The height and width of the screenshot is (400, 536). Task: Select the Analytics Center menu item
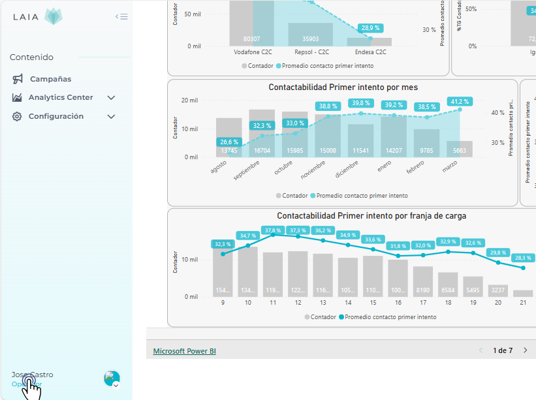tap(61, 97)
